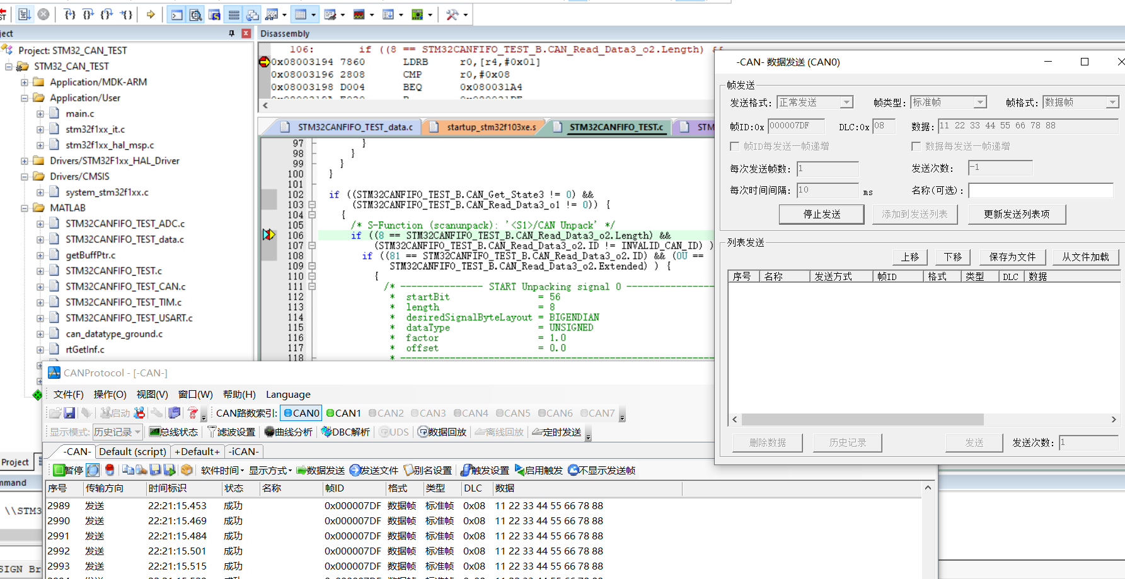Click the 下移 button
This screenshot has height=579, width=1125.
point(953,257)
